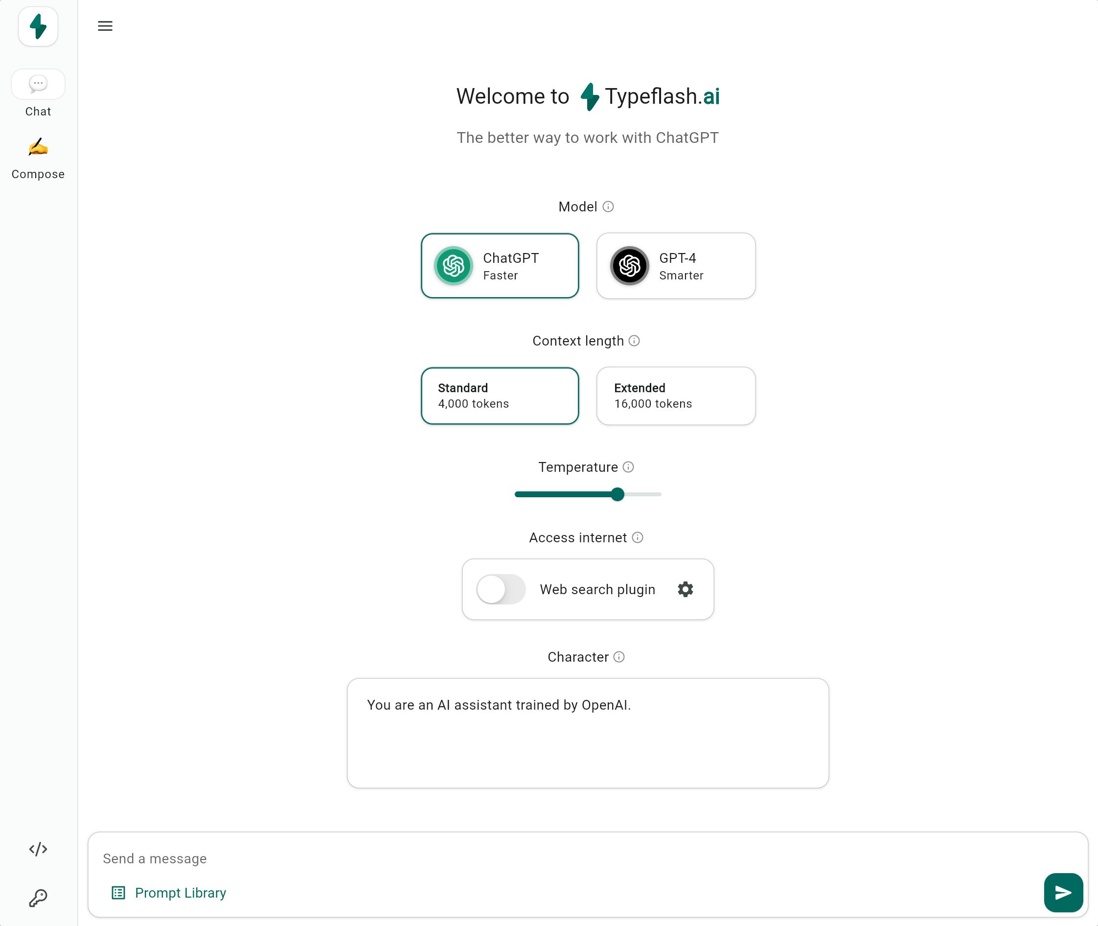Select the ChatGPT Faster model
Image resolution: width=1098 pixels, height=926 pixels.
[x=500, y=266]
